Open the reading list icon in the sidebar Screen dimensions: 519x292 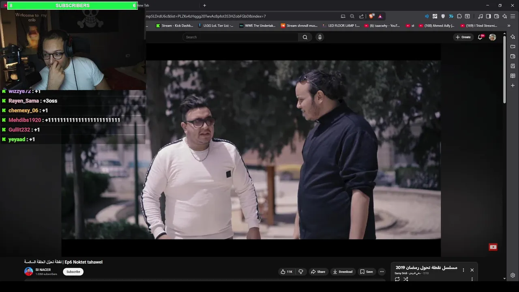pyautogui.click(x=513, y=76)
